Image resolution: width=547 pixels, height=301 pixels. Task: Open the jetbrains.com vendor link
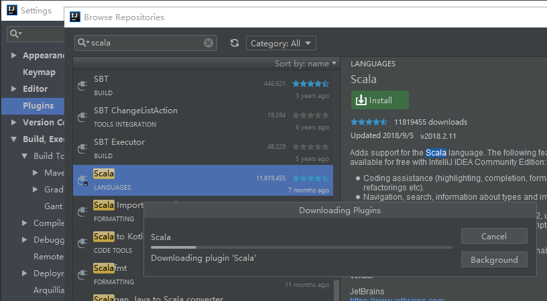click(397, 299)
